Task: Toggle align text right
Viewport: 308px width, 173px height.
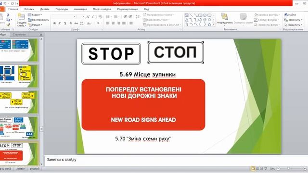Action: point(118,23)
